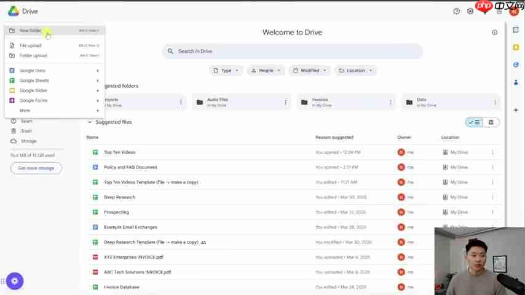The height and width of the screenshot is (295, 525).
Task: Open the Contacts side panel icon
Action: coord(516,82)
